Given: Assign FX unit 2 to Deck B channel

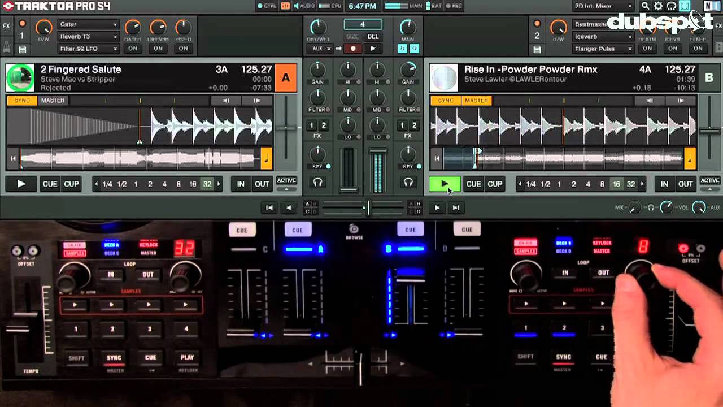Looking at the screenshot, I should click(414, 125).
